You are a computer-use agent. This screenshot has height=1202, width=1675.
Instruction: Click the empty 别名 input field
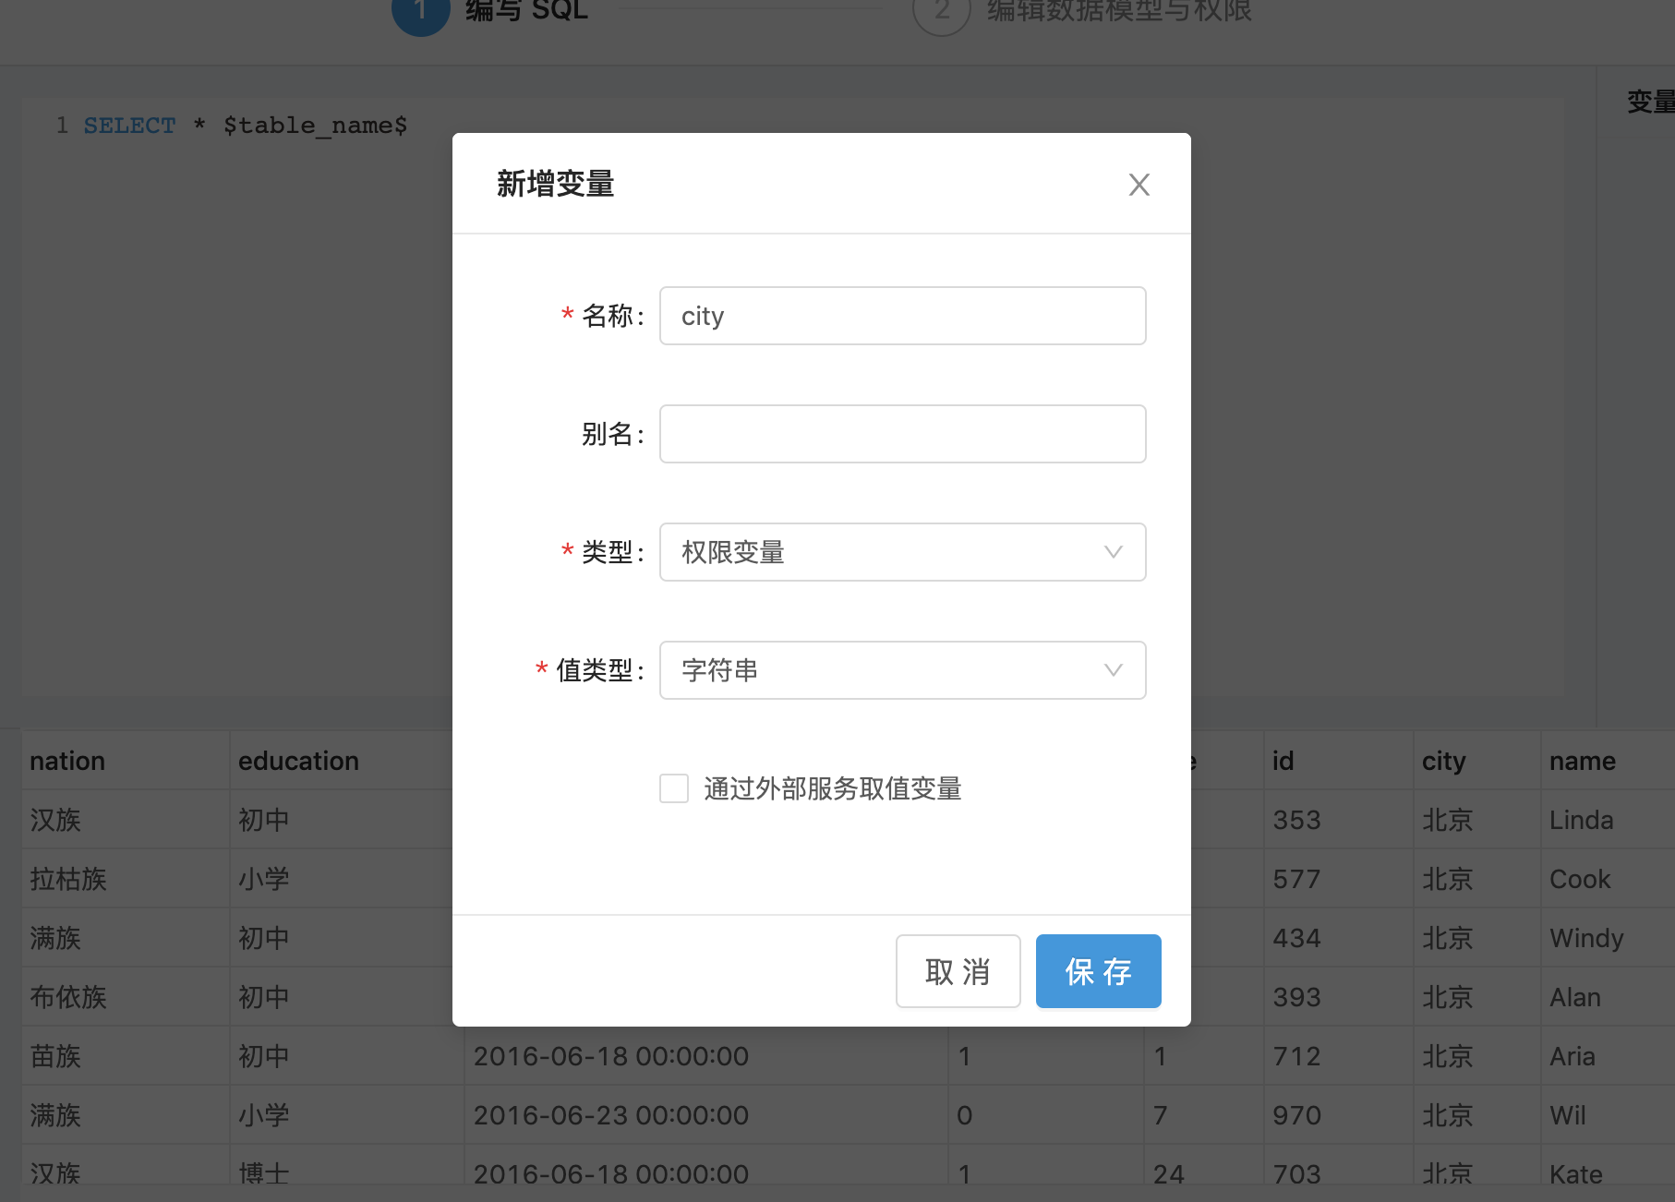(902, 434)
